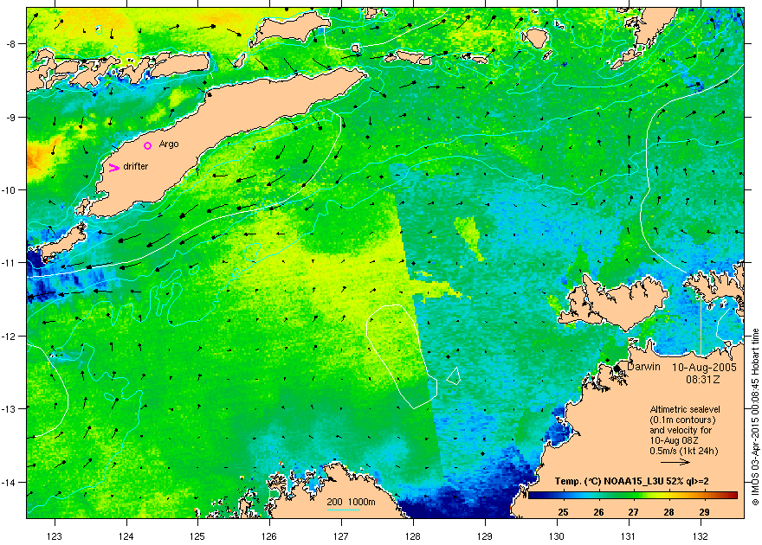This screenshot has width=762, height=545.
Task: Click the Darwin city dot marker
Action: (617, 368)
